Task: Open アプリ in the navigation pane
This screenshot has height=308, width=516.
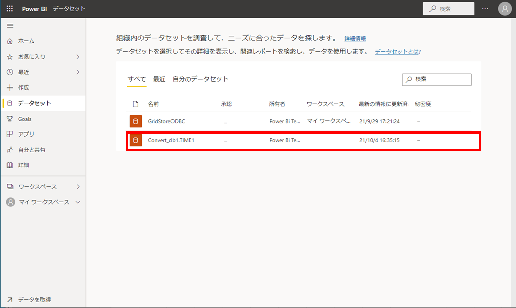Action: tap(26, 134)
